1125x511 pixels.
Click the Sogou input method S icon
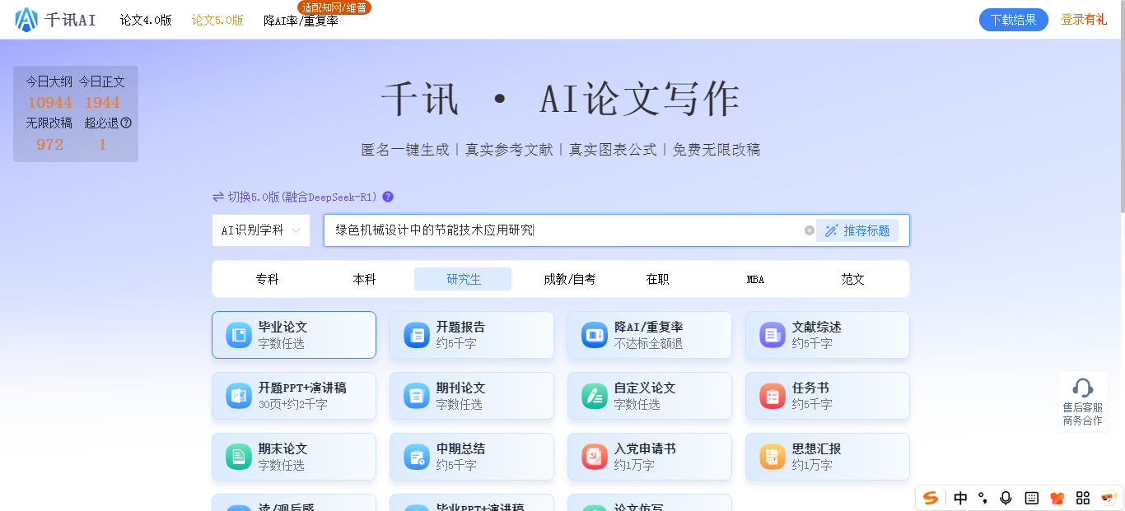931,498
